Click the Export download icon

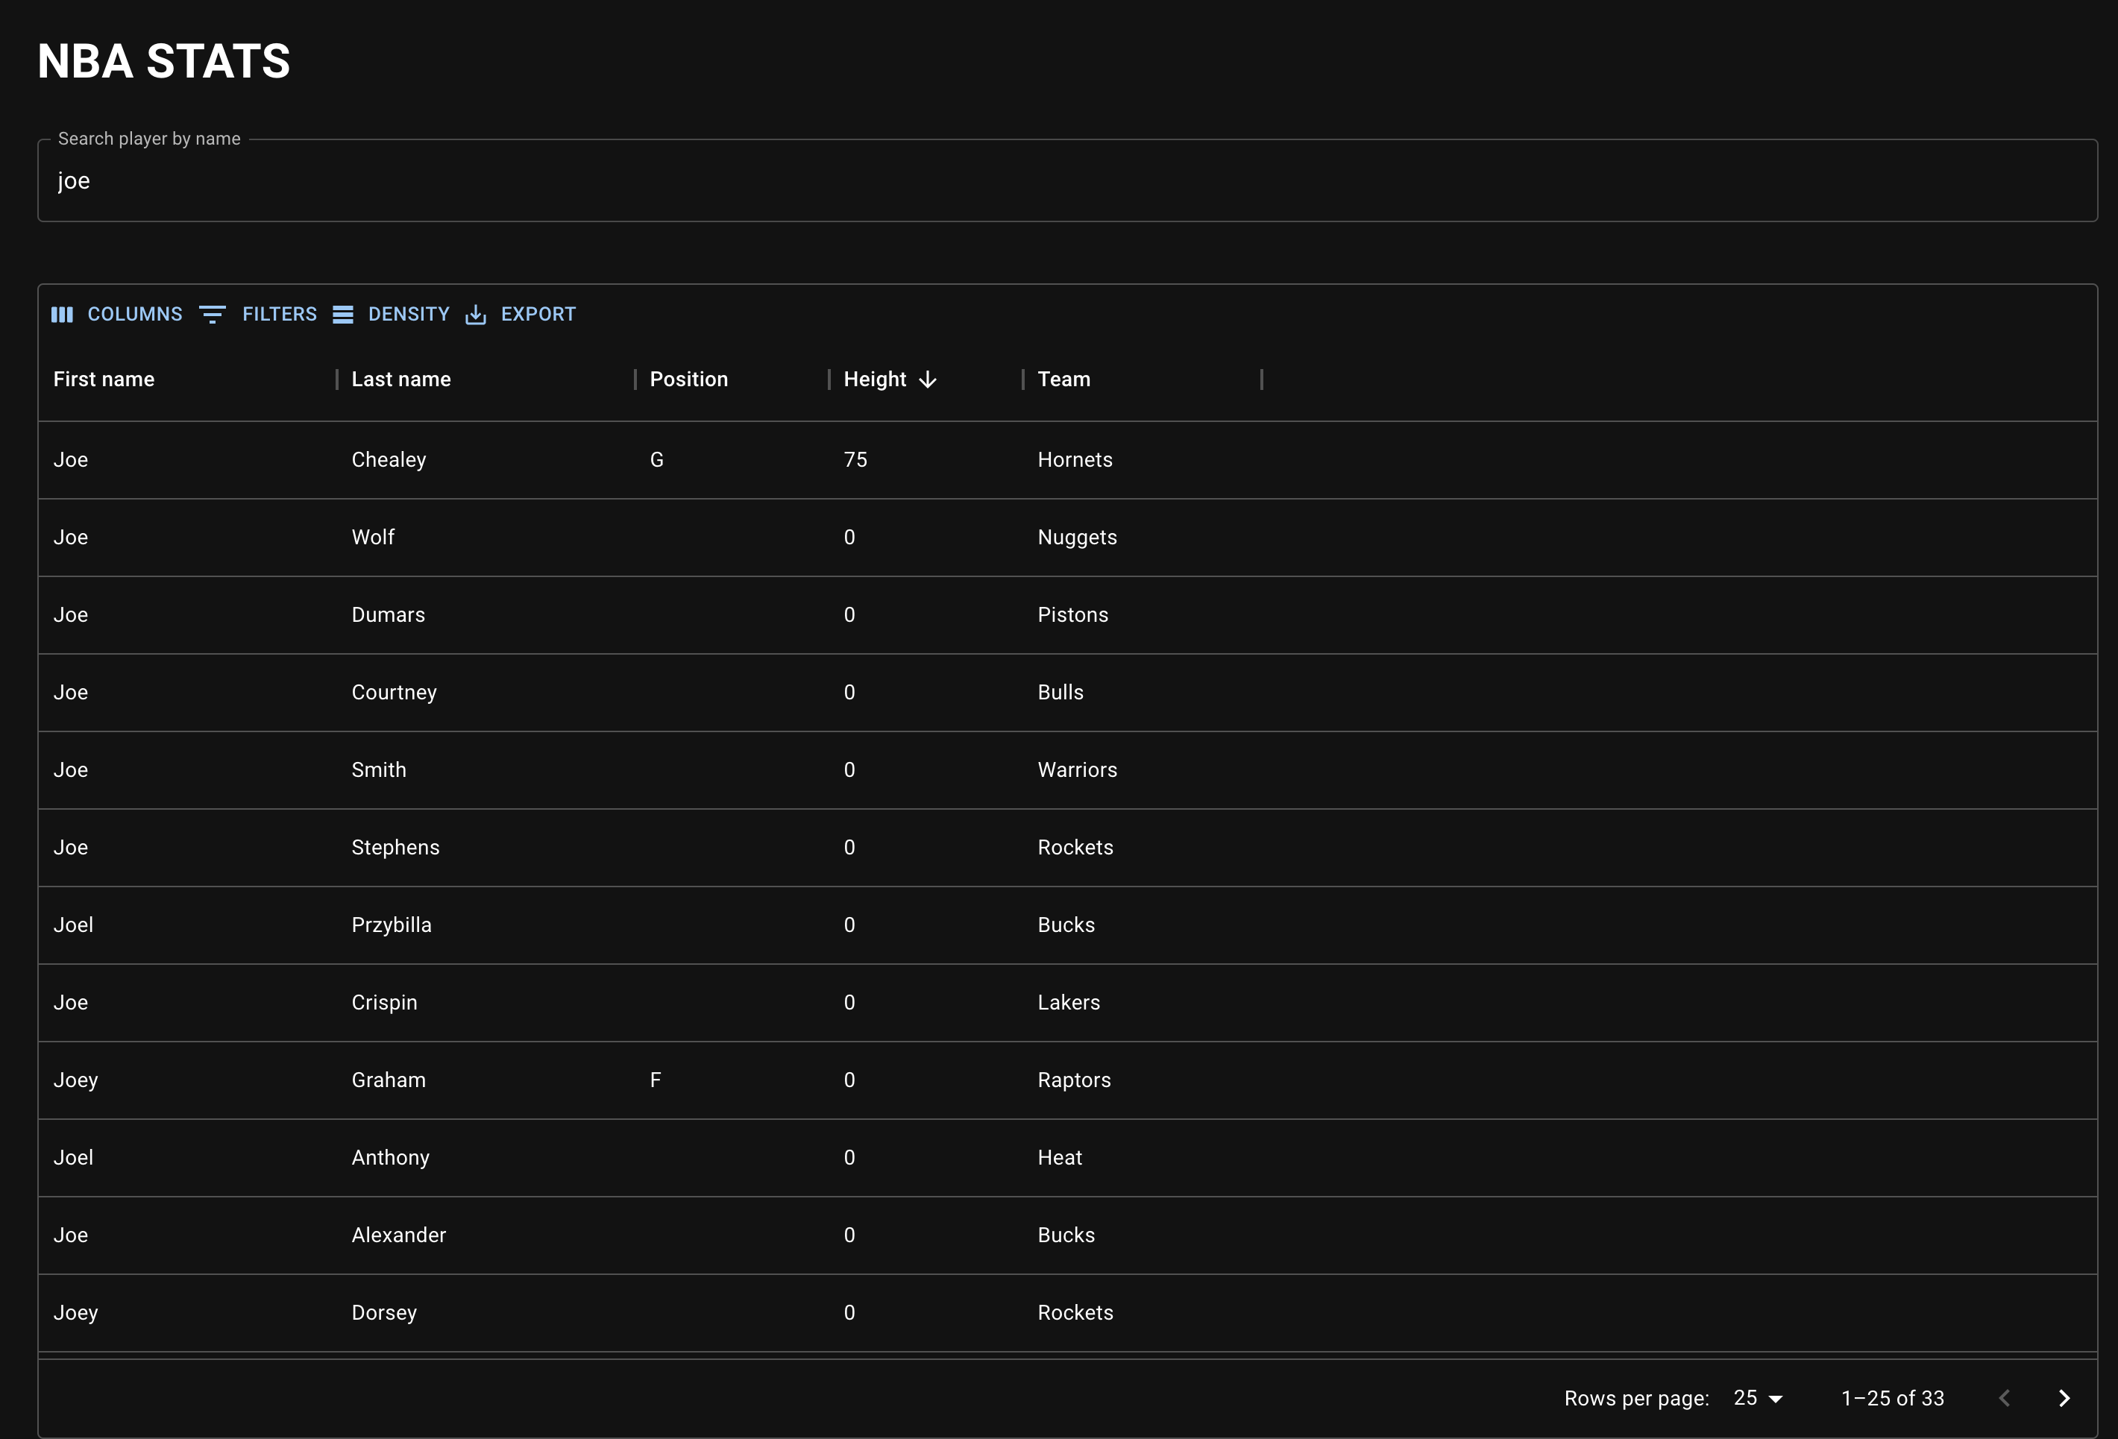pyautogui.click(x=476, y=313)
